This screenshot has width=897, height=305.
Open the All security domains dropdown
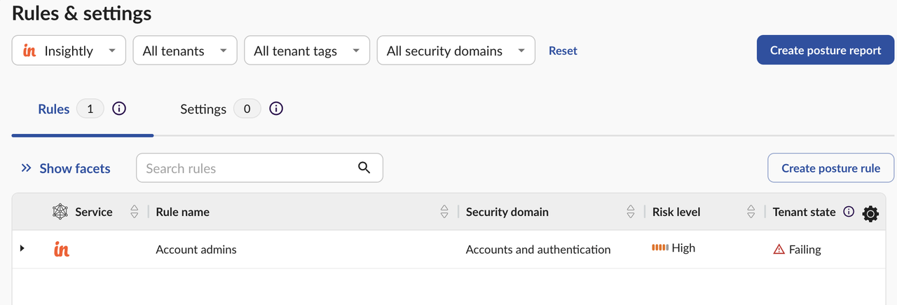pos(456,50)
